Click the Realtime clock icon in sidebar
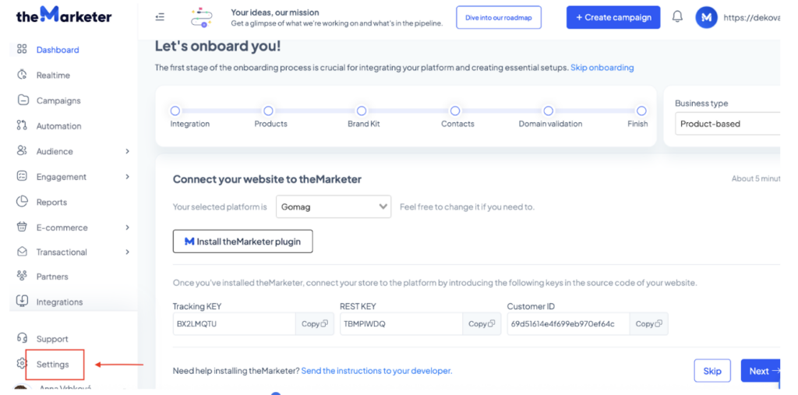798x395 pixels. (22, 75)
